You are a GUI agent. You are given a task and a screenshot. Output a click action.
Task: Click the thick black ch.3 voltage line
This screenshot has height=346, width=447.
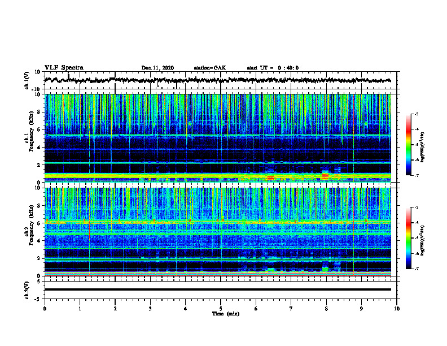[218, 289]
